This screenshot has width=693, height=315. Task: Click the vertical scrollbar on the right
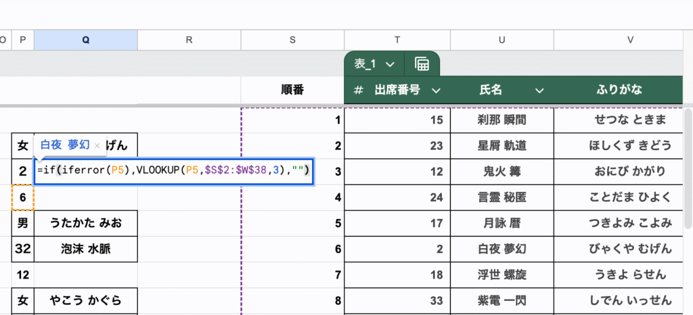pos(688,169)
